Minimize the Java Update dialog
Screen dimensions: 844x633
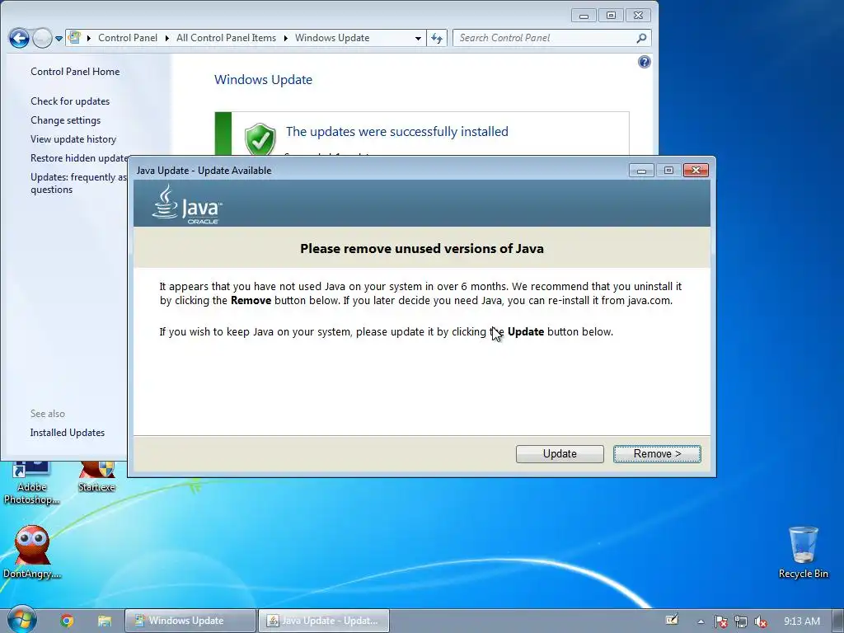641,171
